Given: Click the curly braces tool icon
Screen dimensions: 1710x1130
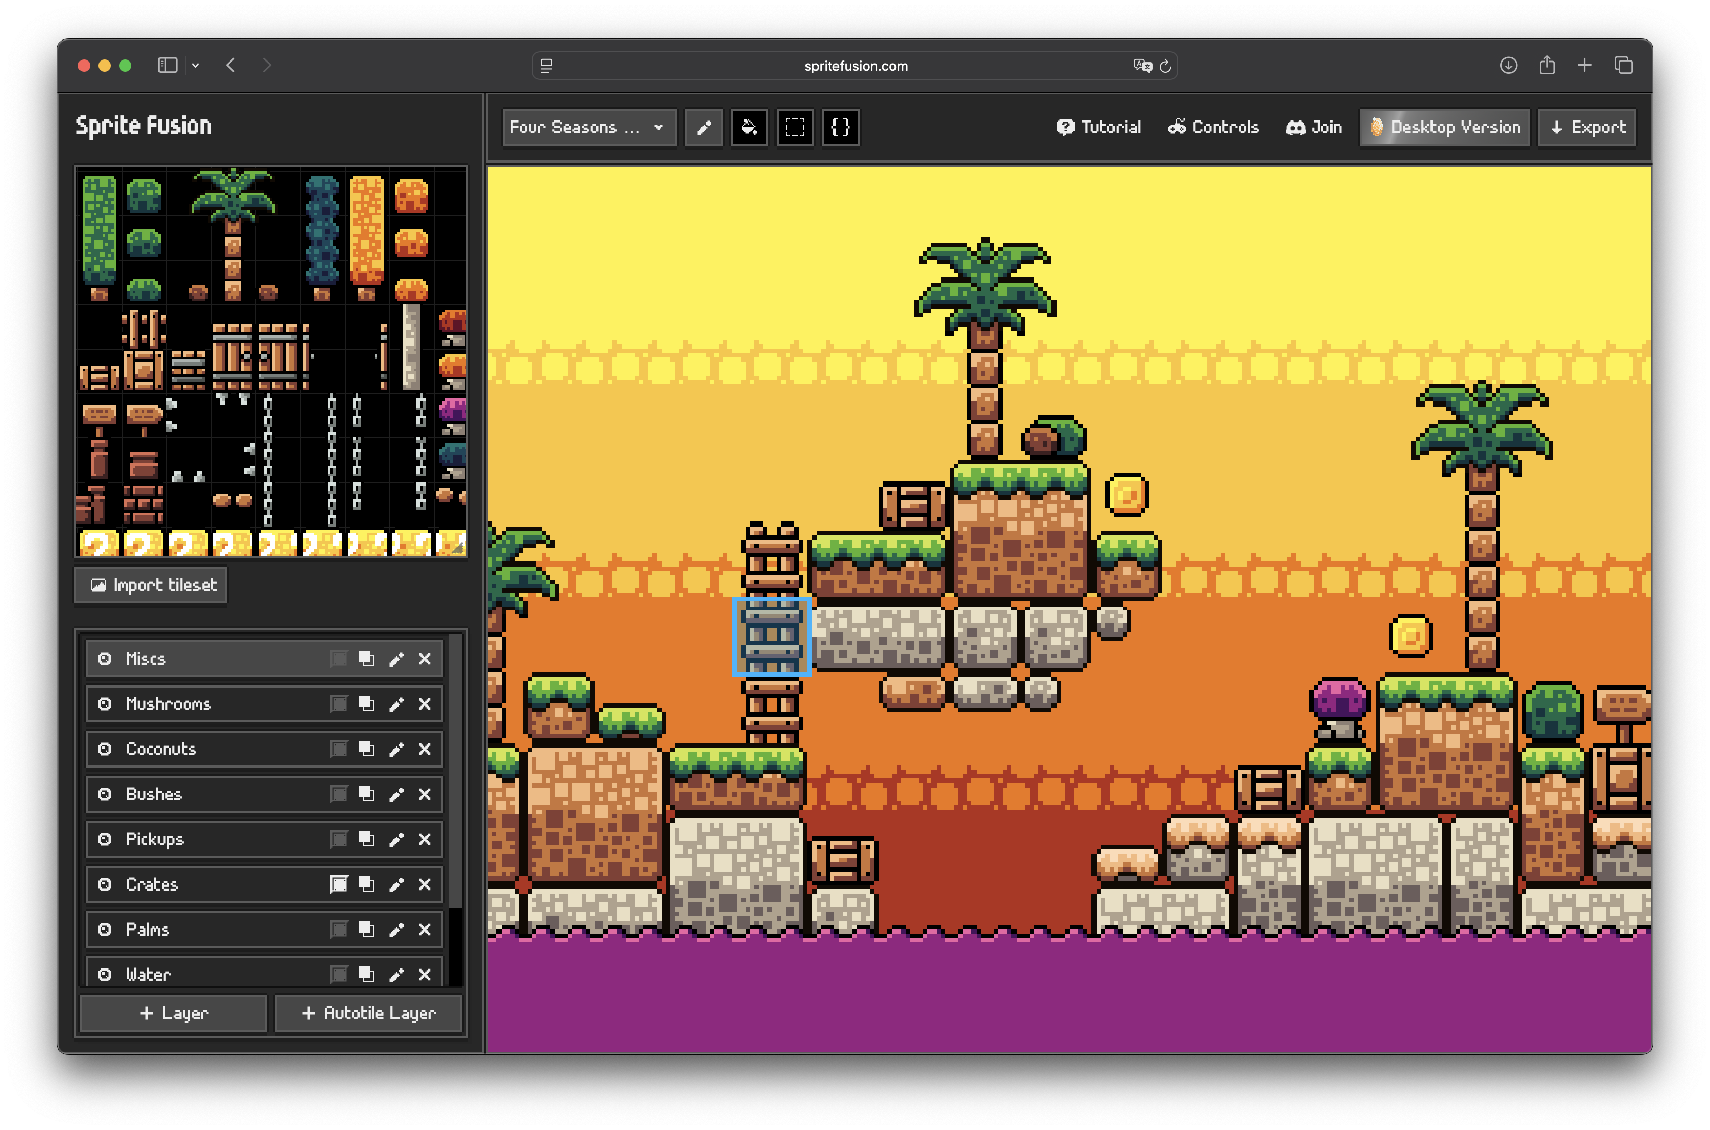Looking at the screenshot, I should [840, 128].
